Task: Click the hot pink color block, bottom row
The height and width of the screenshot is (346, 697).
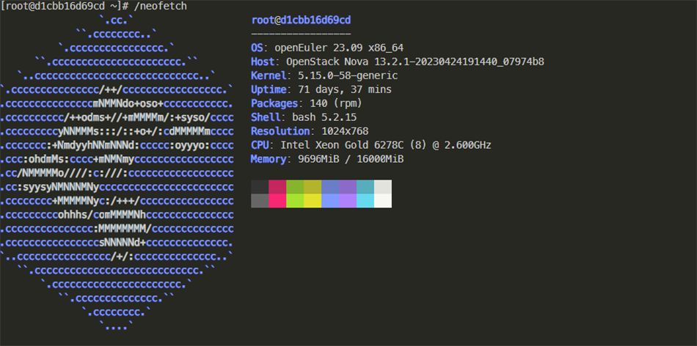Action: coord(277,201)
